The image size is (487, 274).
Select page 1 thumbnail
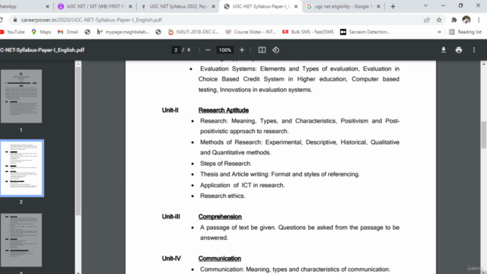21,97
